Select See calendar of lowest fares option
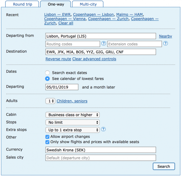Image resolution: width=182 pixels, height=177 pixels. (47, 79)
